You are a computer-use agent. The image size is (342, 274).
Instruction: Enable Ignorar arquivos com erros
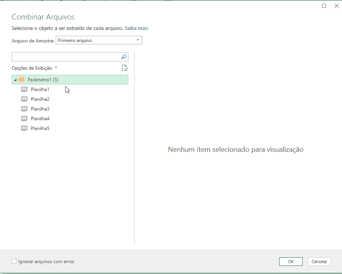[x=14, y=262]
